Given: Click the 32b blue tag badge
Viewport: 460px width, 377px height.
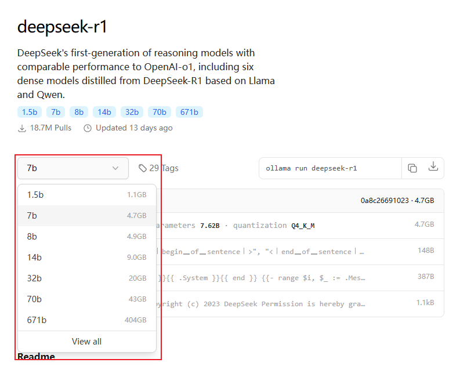Looking at the screenshot, I should [x=132, y=112].
